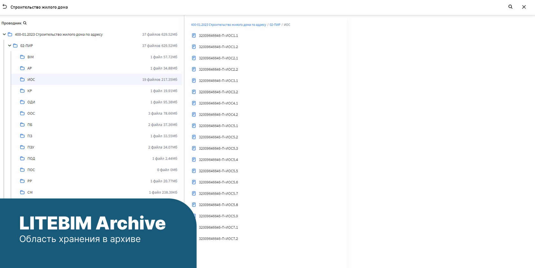Open file 32009646646-П-ИОС5.1
This screenshot has width=535, height=268.
(x=218, y=126)
